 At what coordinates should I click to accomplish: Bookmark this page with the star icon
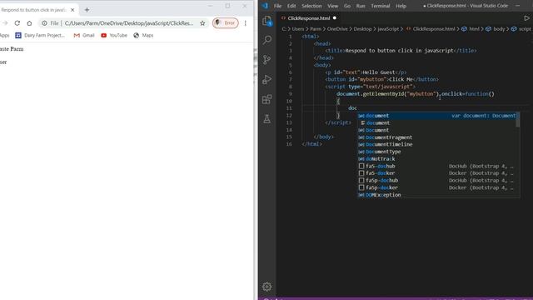(x=202, y=23)
